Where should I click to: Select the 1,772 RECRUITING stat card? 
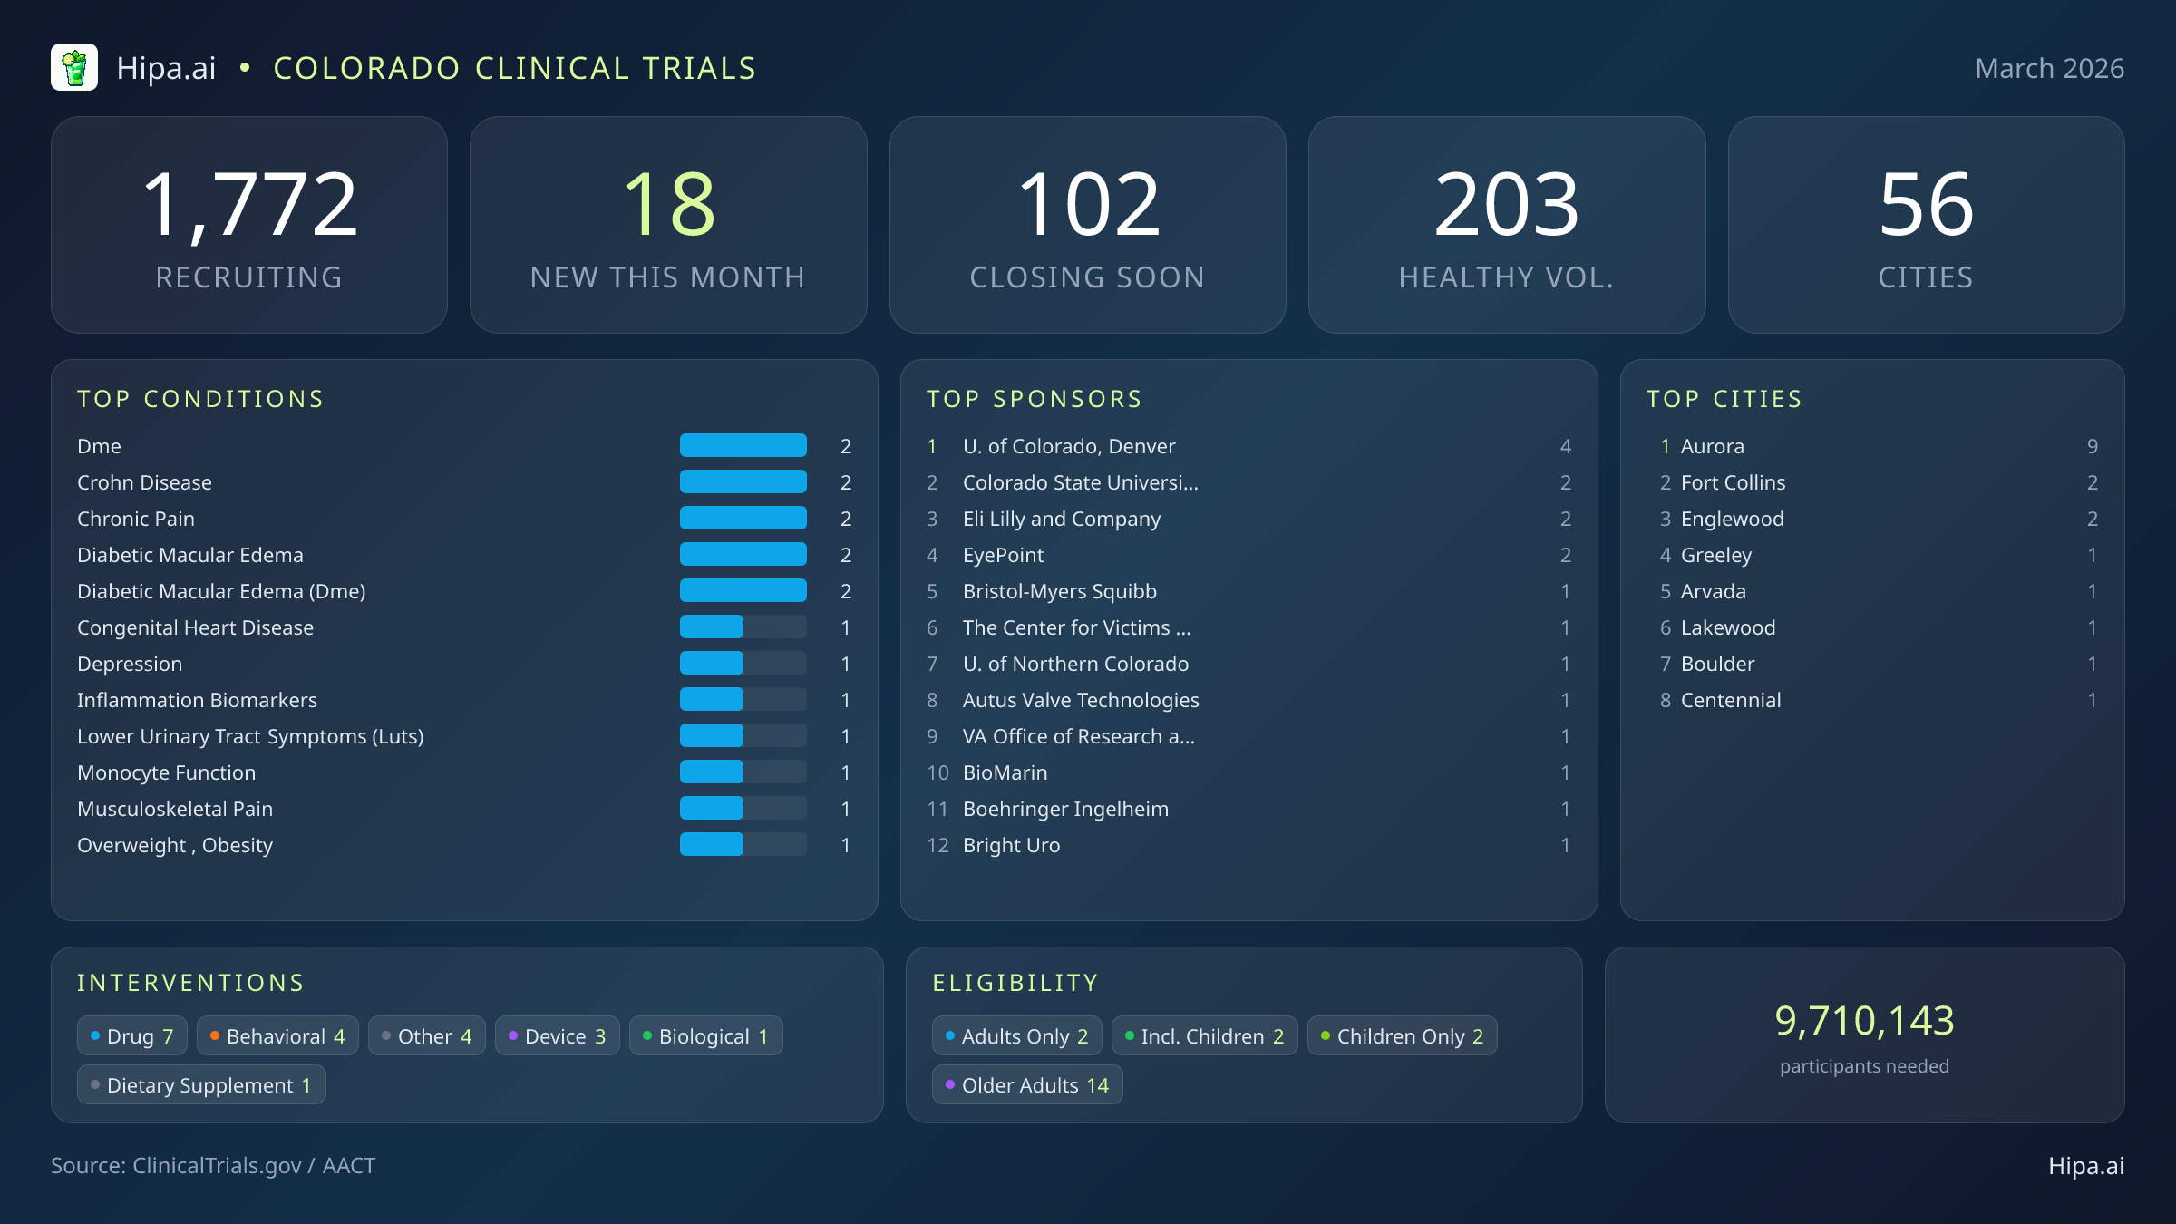[x=250, y=224]
